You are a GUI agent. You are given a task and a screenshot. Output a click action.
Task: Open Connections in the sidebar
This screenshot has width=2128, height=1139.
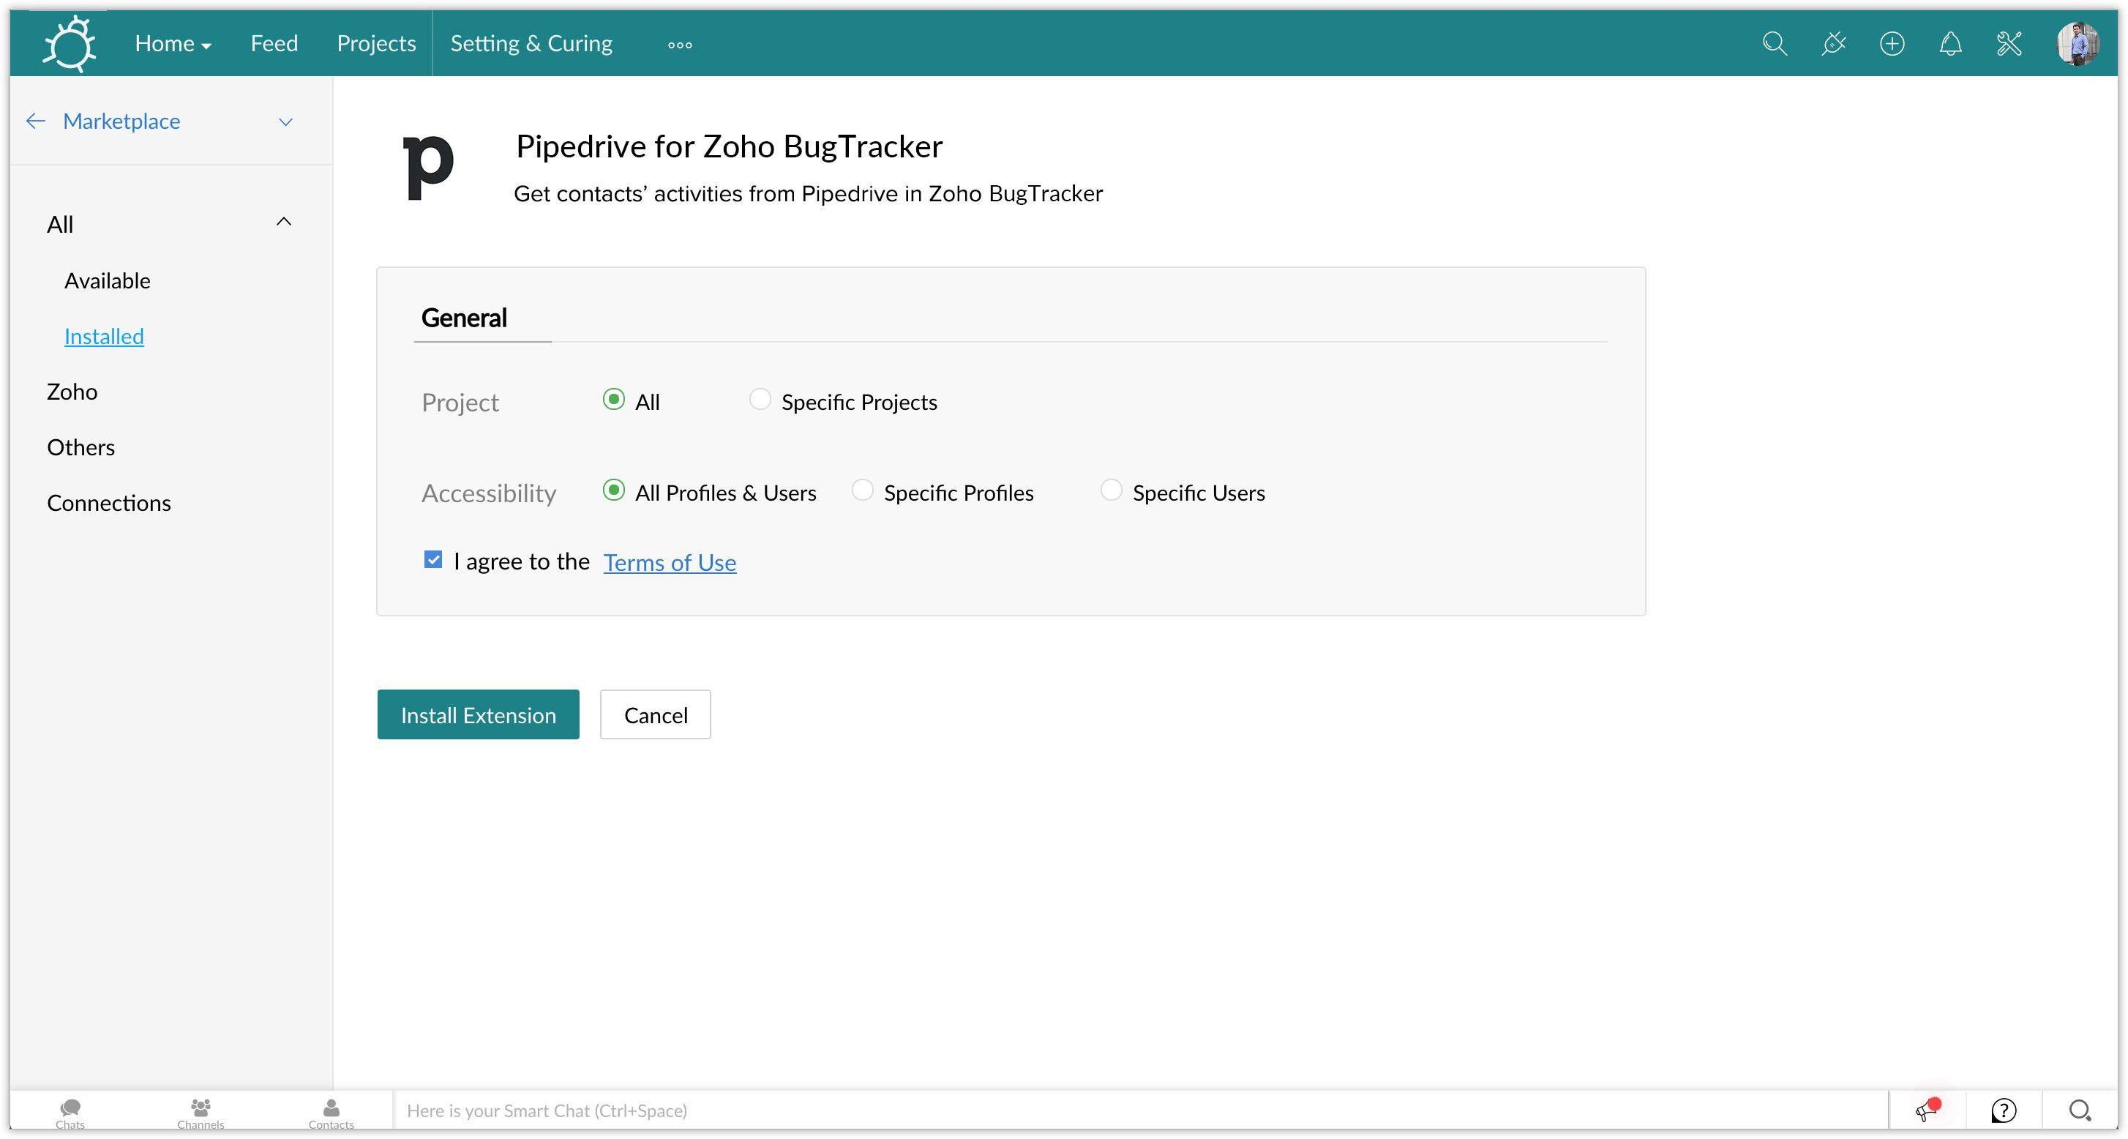(109, 503)
